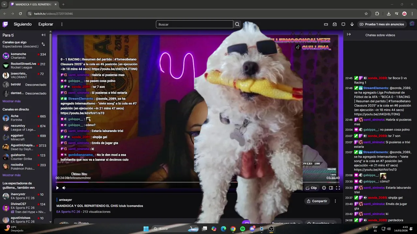Image resolution: width=417 pixels, height=234 pixels.
Task: Open new browser tab
Action: [63, 5]
